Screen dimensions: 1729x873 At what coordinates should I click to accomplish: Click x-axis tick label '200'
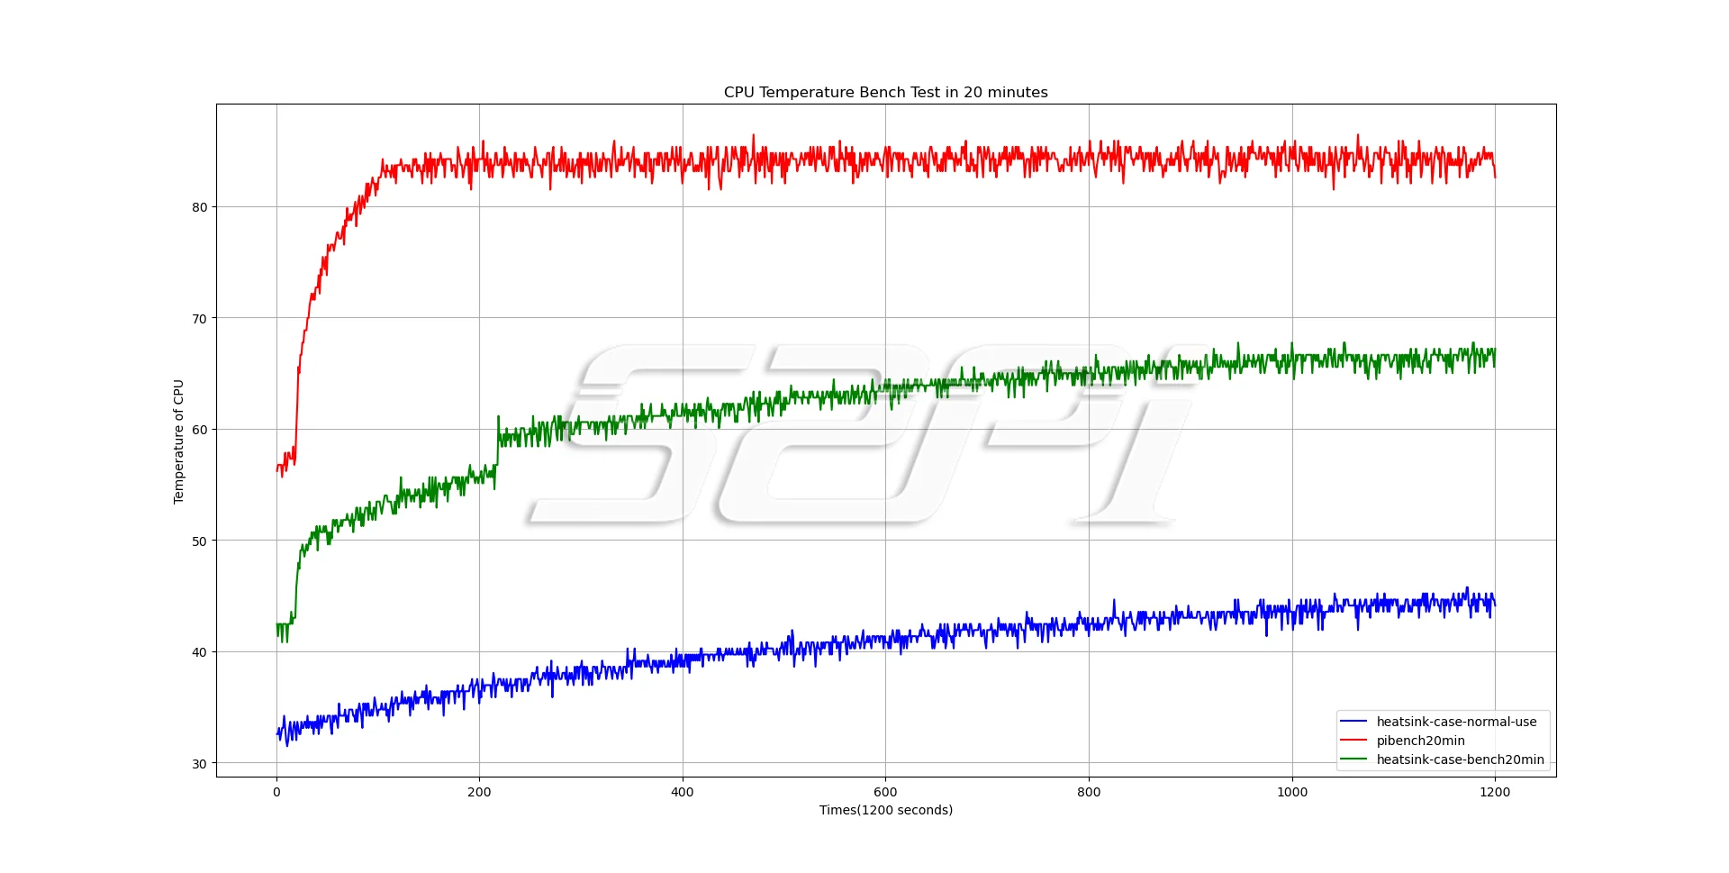pyautogui.click(x=479, y=792)
